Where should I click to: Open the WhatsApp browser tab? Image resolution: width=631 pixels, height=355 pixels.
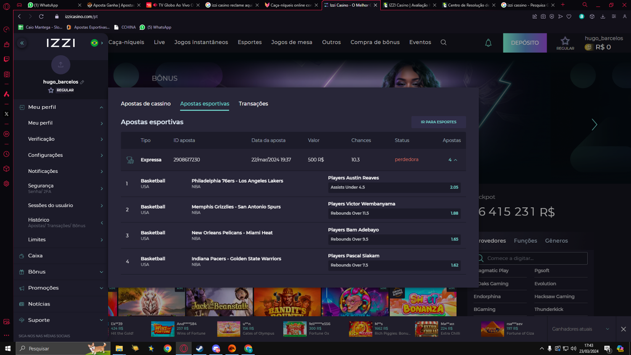[x=54, y=5]
